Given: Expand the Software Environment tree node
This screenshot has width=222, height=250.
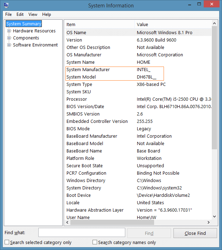Looking at the screenshot, I should point(9,45).
